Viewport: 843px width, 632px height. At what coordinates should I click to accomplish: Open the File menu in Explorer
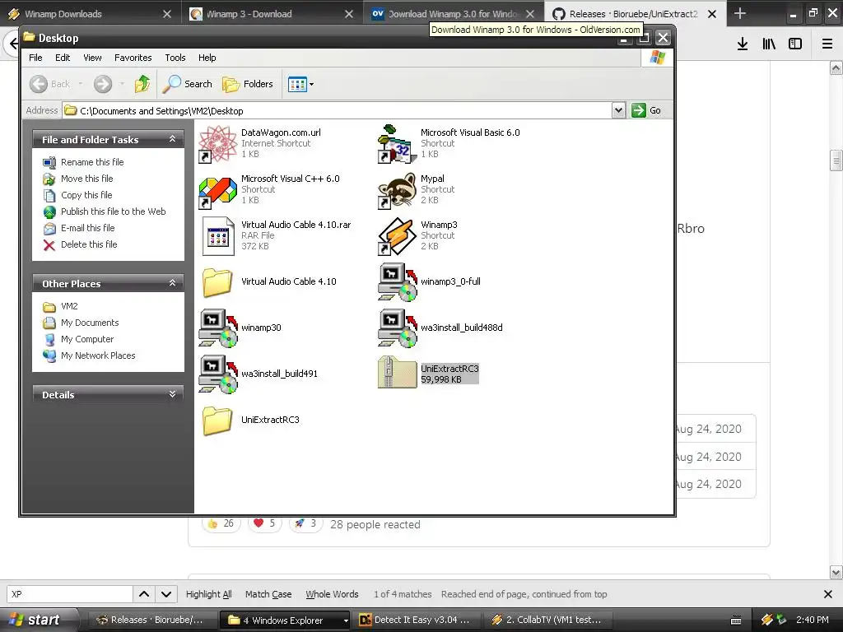pos(35,58)
